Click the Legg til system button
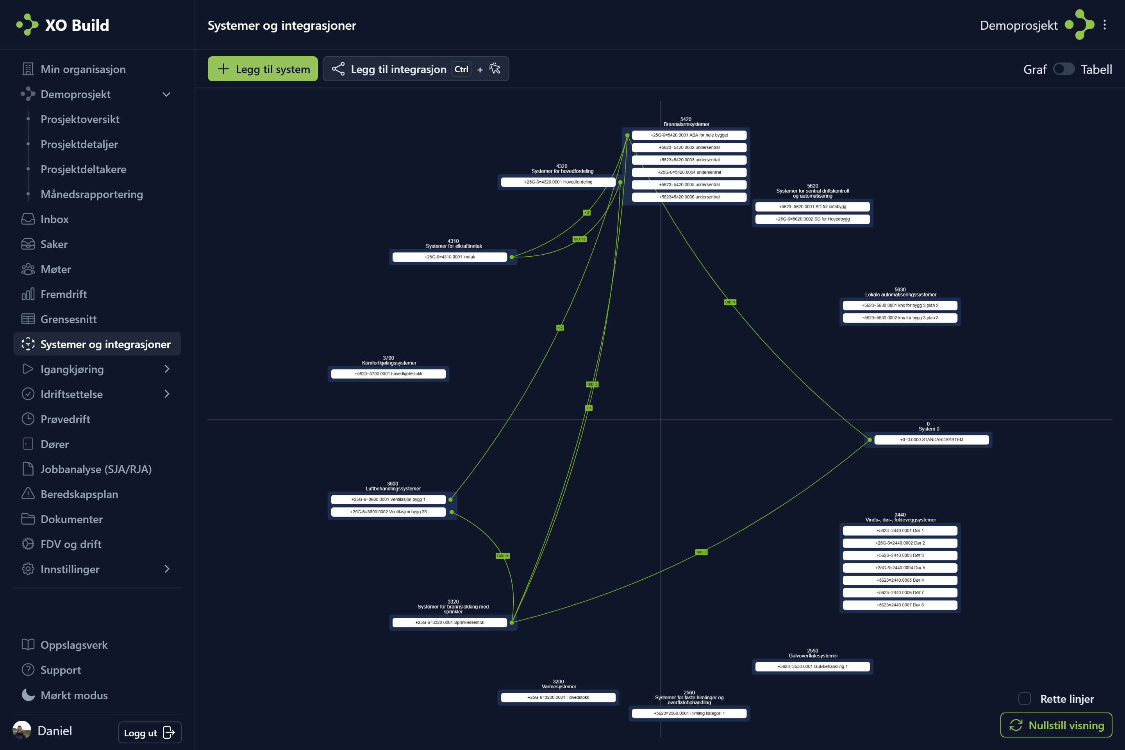This screenshot has height=750, width=1125. click(262, 69)
